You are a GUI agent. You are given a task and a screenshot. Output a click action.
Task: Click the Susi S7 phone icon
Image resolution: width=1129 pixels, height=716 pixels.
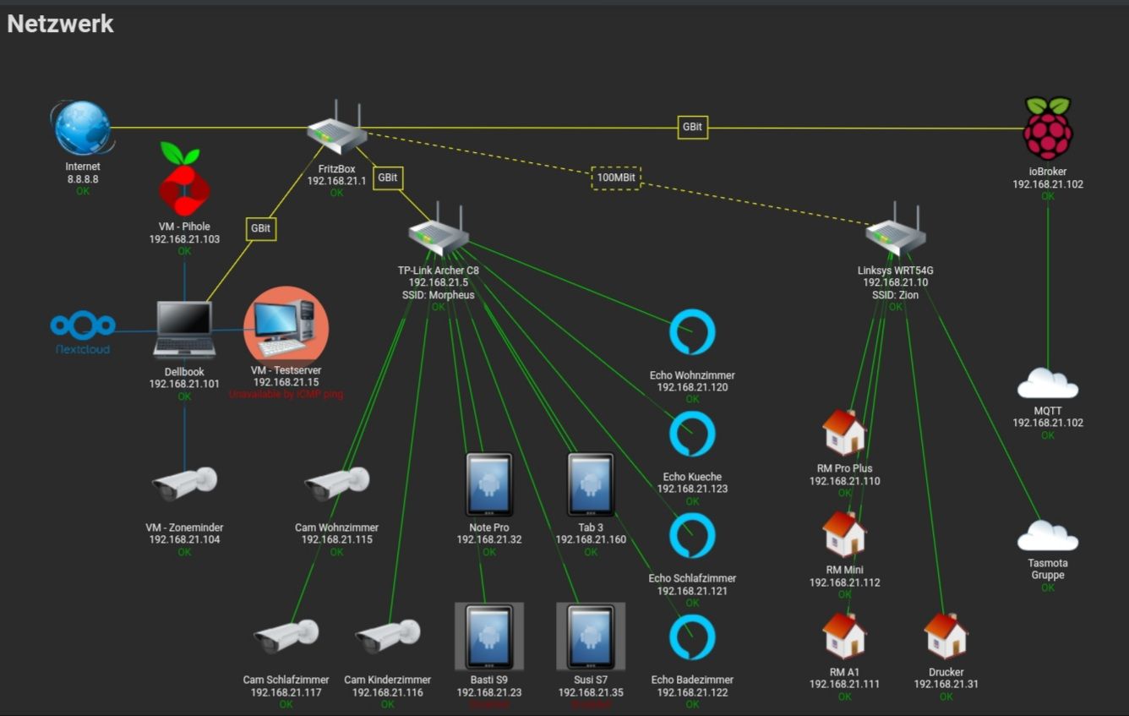(591, 637)
